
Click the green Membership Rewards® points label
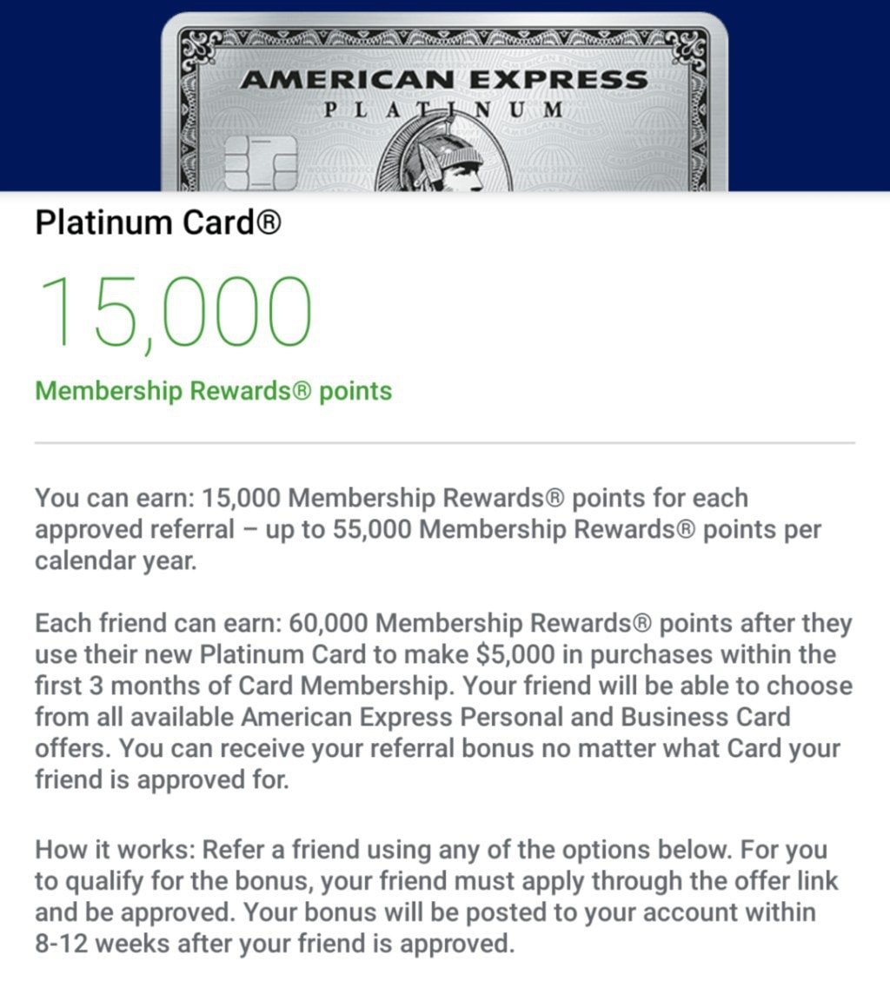point(214,391)
